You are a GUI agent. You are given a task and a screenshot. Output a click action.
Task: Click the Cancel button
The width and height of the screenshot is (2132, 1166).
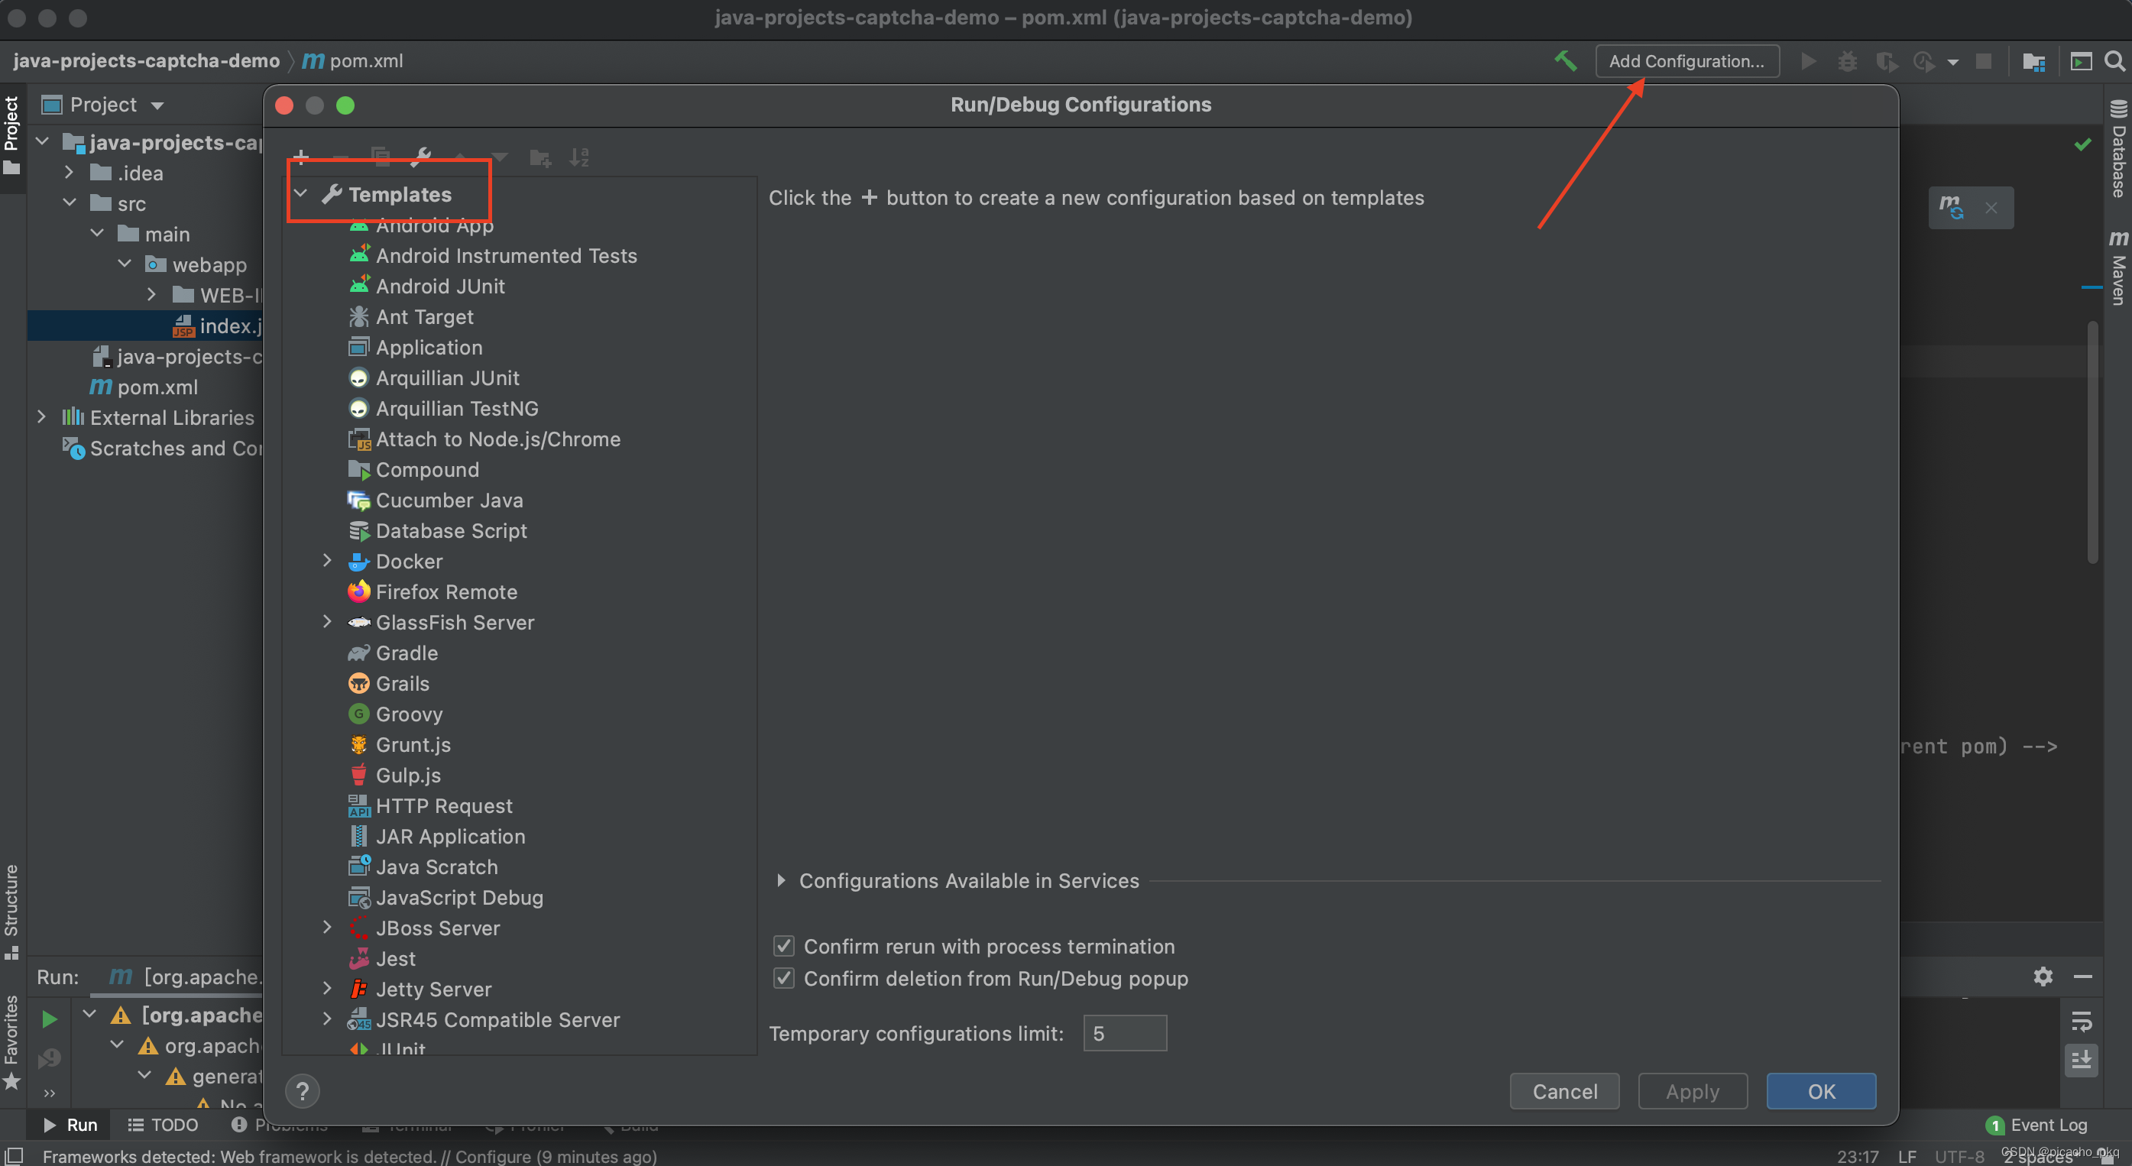(x=1564, y=1090)
